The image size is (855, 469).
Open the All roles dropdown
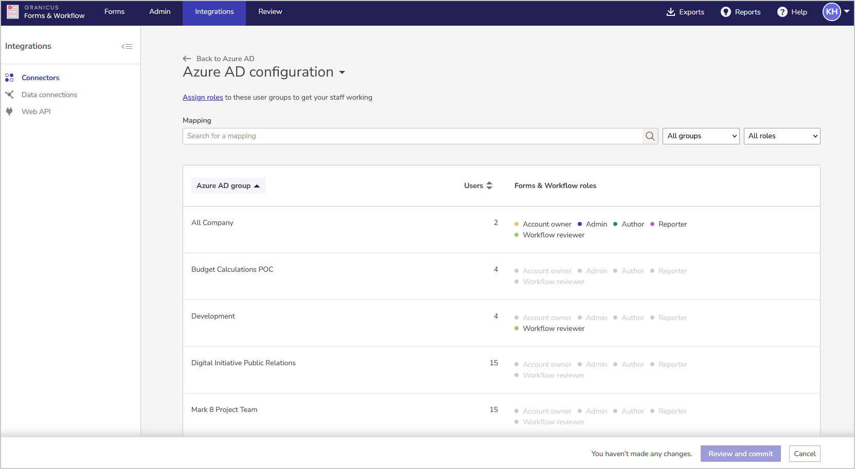(782, 136)
